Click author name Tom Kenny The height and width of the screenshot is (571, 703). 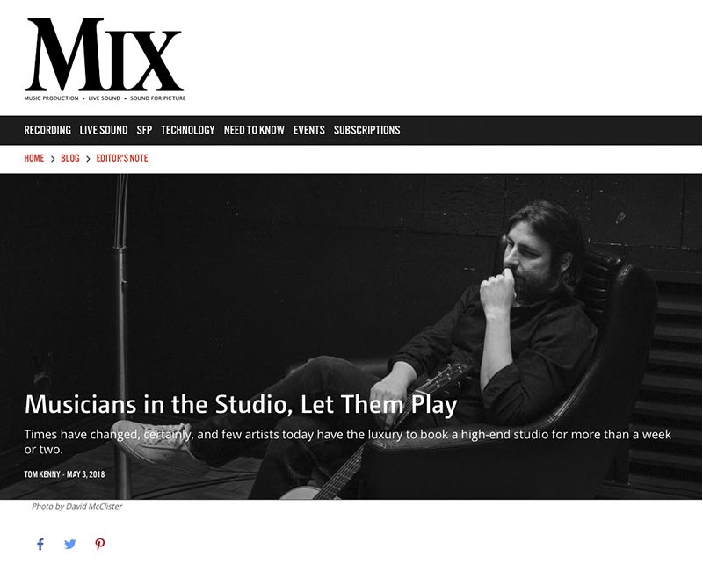[x=42, y=474]
